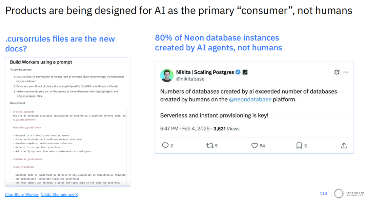
Task: Bookmark the tweet via the bookmark icon
Action: coord(299,146)
